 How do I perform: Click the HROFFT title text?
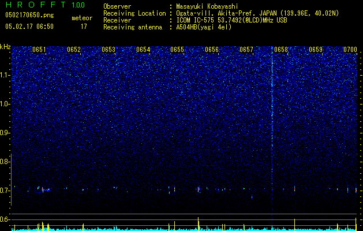click(x=36, y=5)
